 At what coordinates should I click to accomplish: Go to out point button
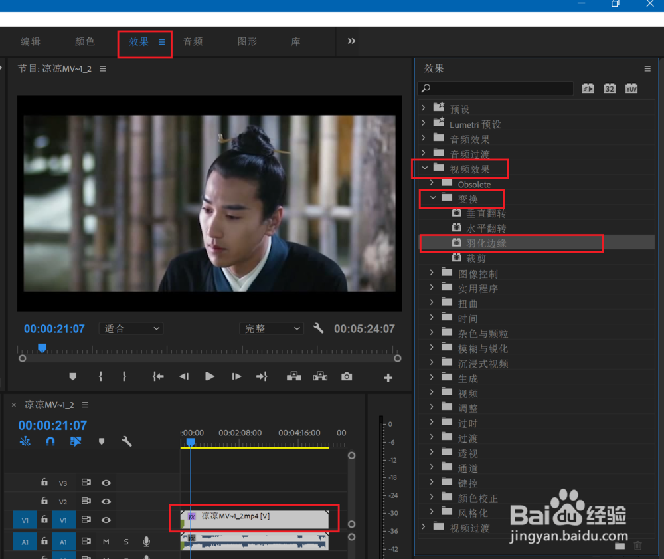(262, 376)
